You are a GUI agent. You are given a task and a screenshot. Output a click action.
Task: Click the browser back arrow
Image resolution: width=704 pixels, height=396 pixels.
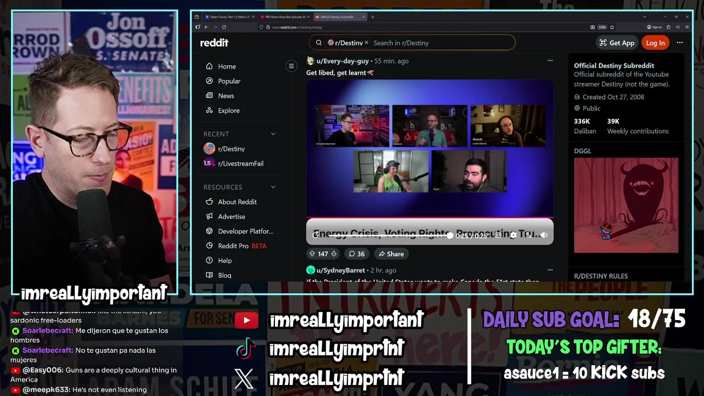207,27
